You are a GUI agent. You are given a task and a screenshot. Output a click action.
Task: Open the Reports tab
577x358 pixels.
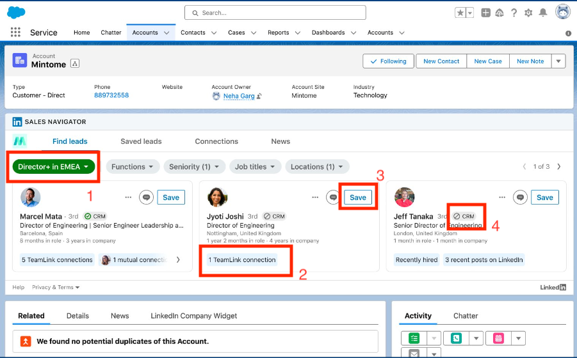pyautogui.click(x=278, y=33)
